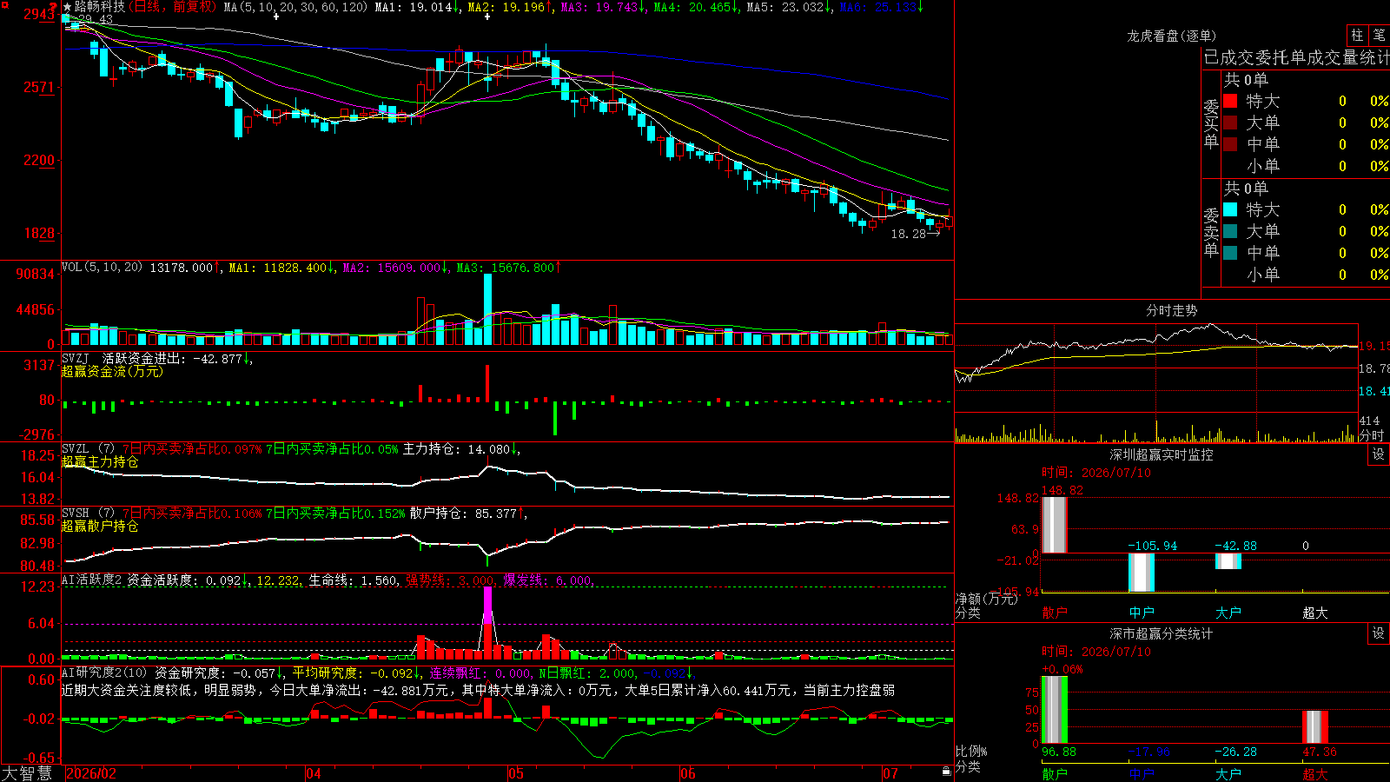Click the 委买单 vertical label

coord(1211,124)
